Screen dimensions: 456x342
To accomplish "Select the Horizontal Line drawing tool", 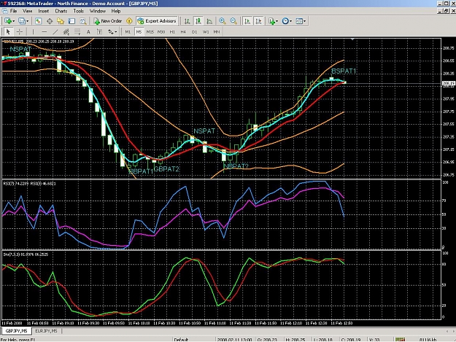I will (x=45, y=31).
